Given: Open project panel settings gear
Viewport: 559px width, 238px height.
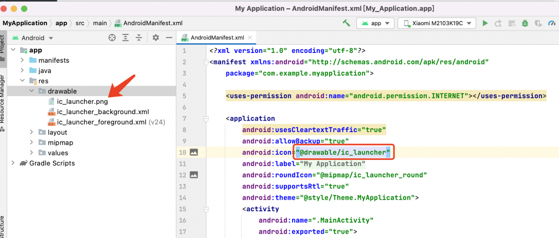Looking at the screenshot, I should pyautogui.click(x=156, y=38).
